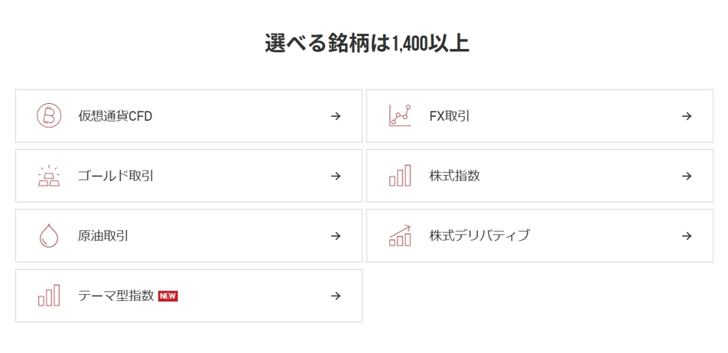The width and height of the screenshot is (728, 353).
Task: Go to 株式指数 text link
Action: click(x=454, y=176)
